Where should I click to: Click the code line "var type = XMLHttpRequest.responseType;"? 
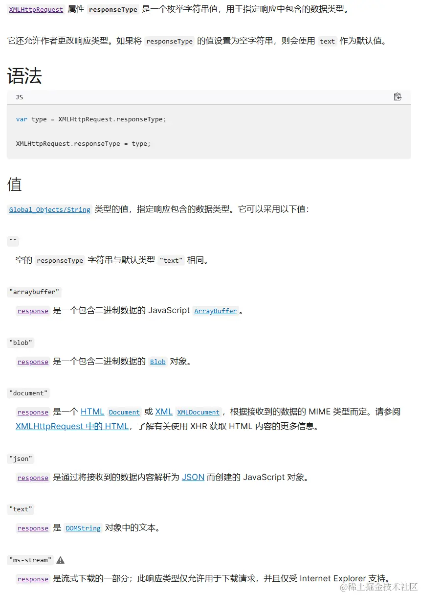click(91, 119)
